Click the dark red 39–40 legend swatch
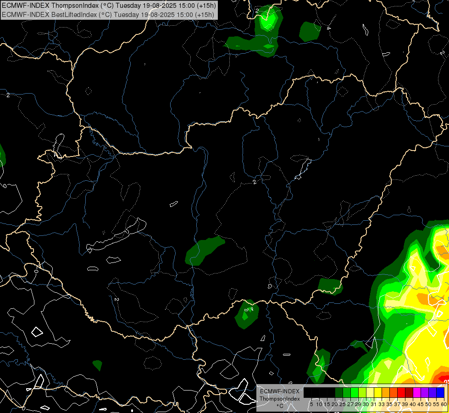Screen dimensions: 449x413 coord(409,393)
